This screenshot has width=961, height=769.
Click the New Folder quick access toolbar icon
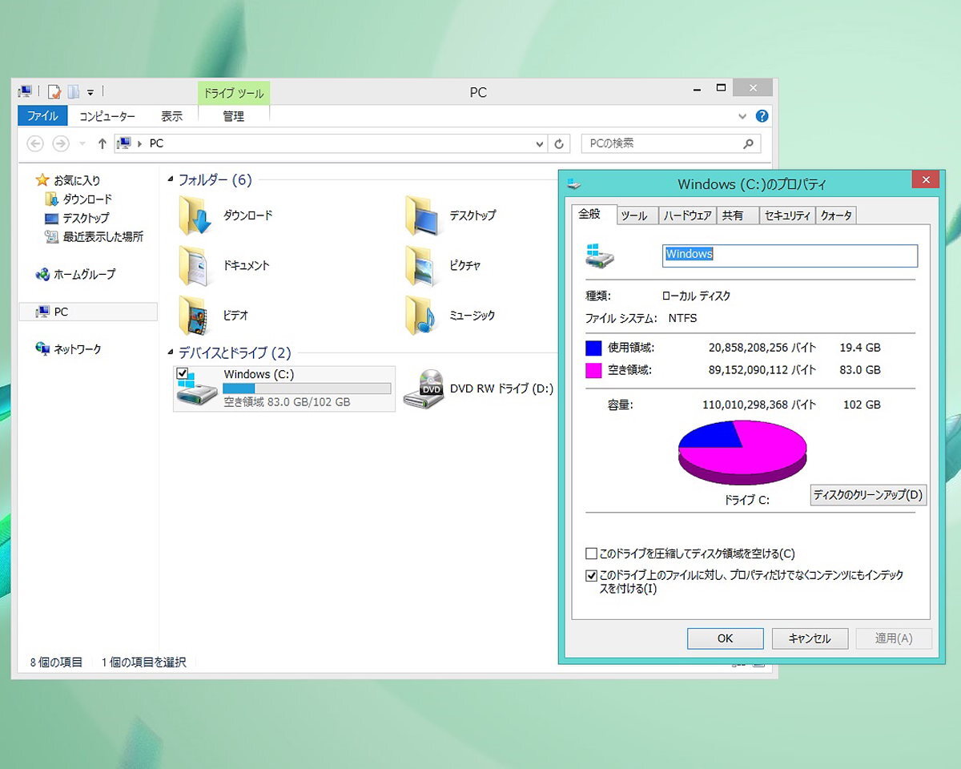[x=73, y=91]
